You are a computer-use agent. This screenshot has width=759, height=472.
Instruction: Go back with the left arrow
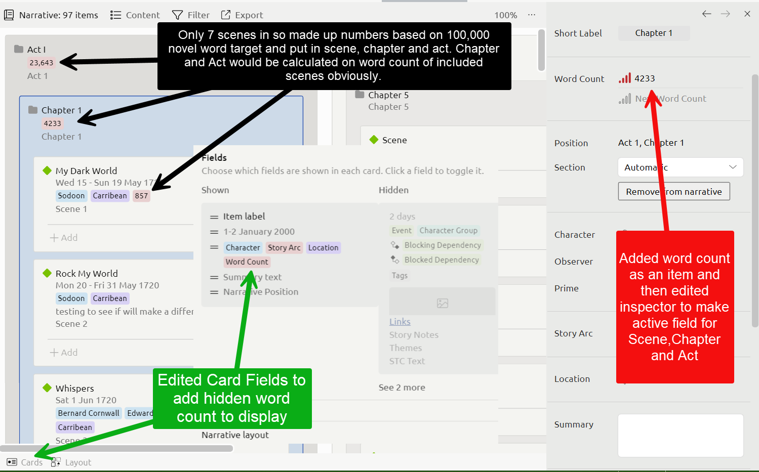coord(706,14)
